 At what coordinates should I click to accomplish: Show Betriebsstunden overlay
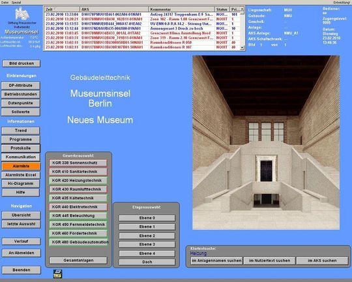21,94
